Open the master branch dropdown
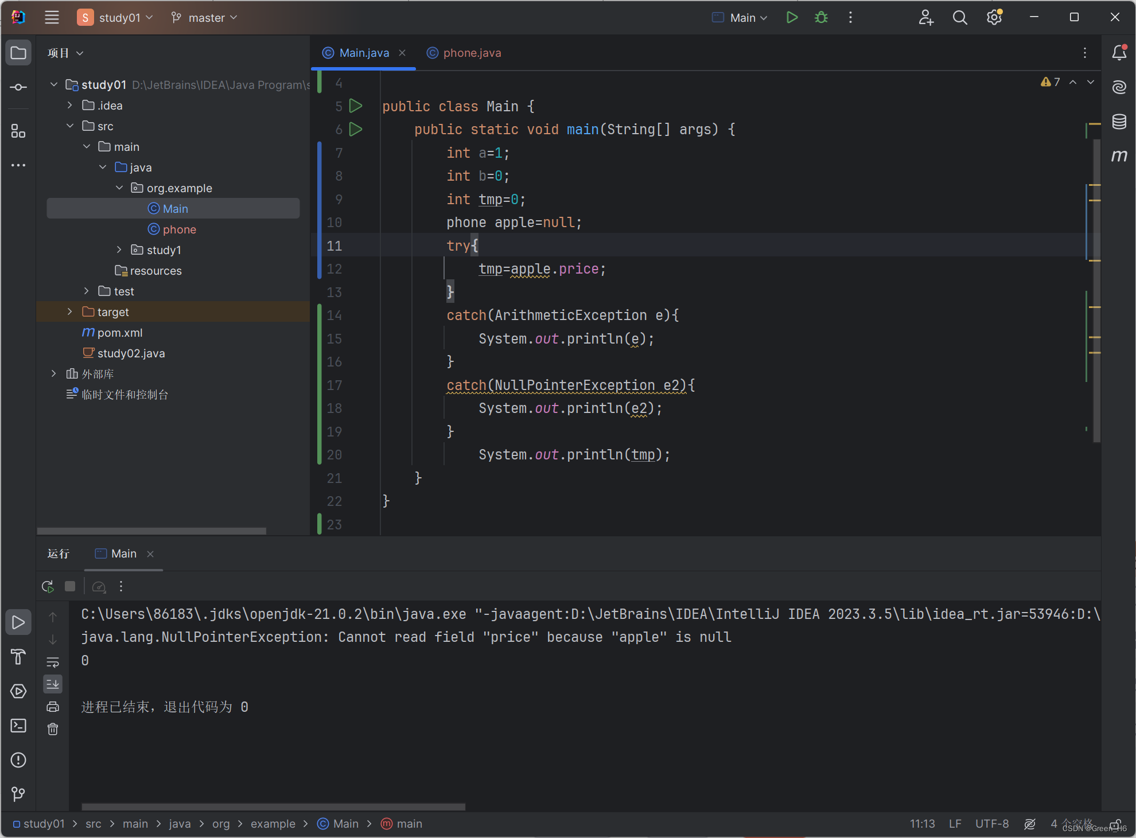The height and width of the screenshot is (838, 1136). [204, 18]
